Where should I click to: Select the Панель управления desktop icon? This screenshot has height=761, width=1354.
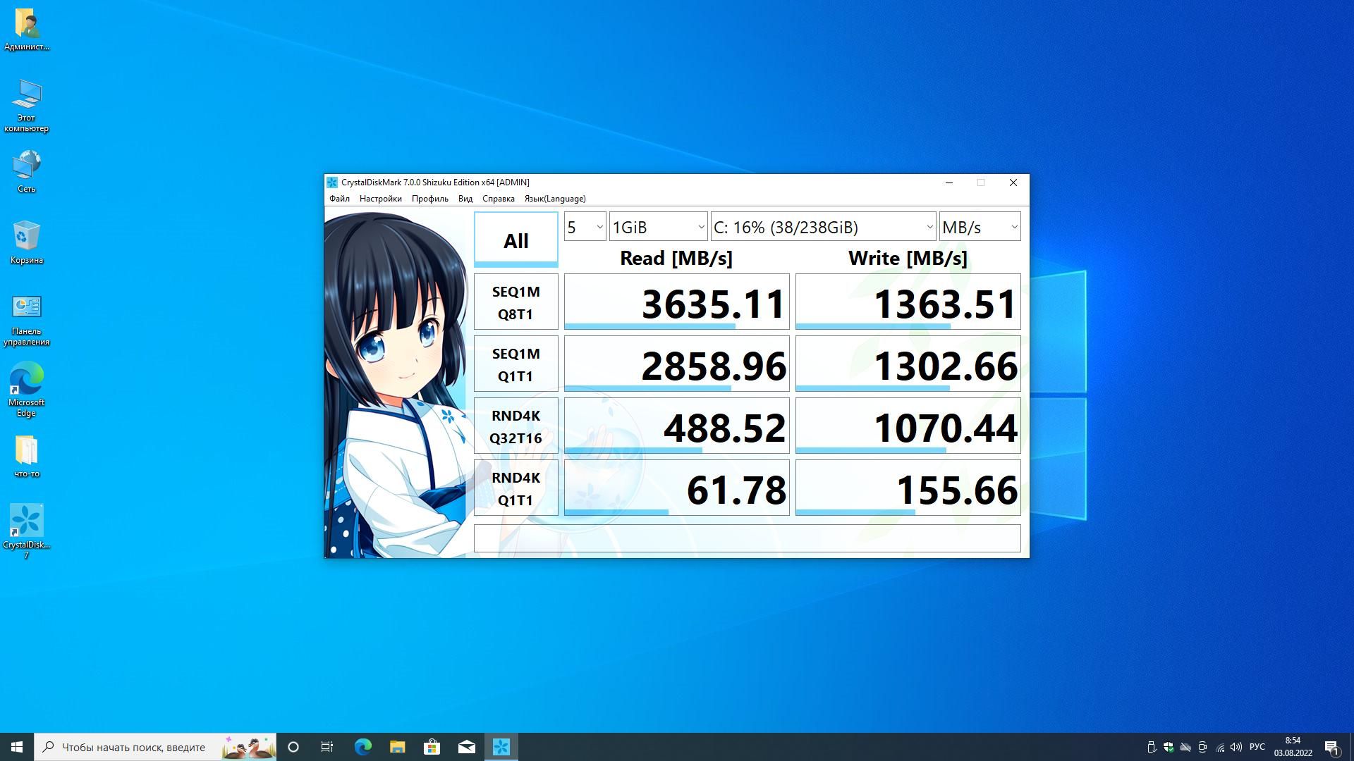pyautogui.click(x=27, y=320)
